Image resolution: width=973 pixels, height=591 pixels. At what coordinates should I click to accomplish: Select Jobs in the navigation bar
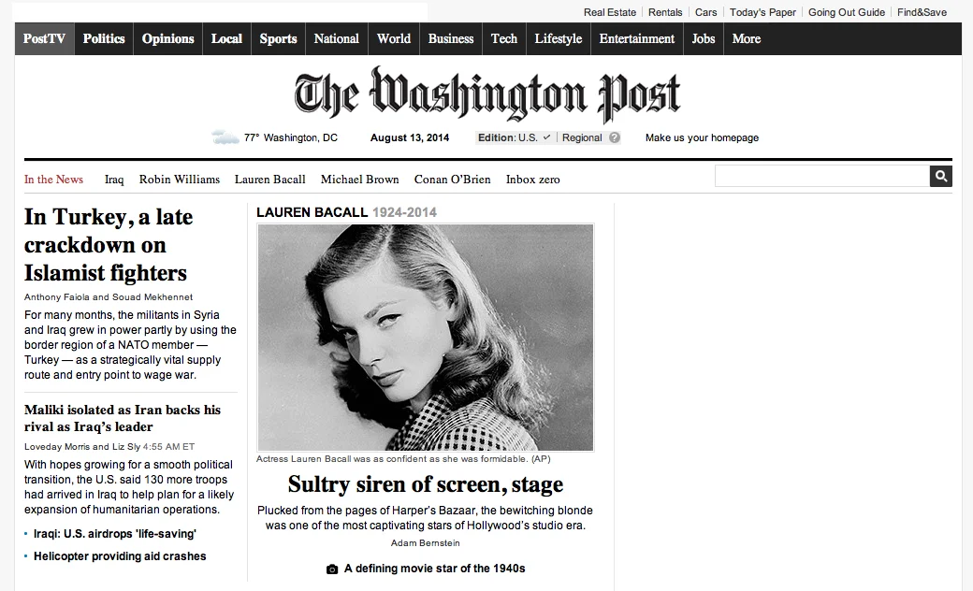(704, 38)
